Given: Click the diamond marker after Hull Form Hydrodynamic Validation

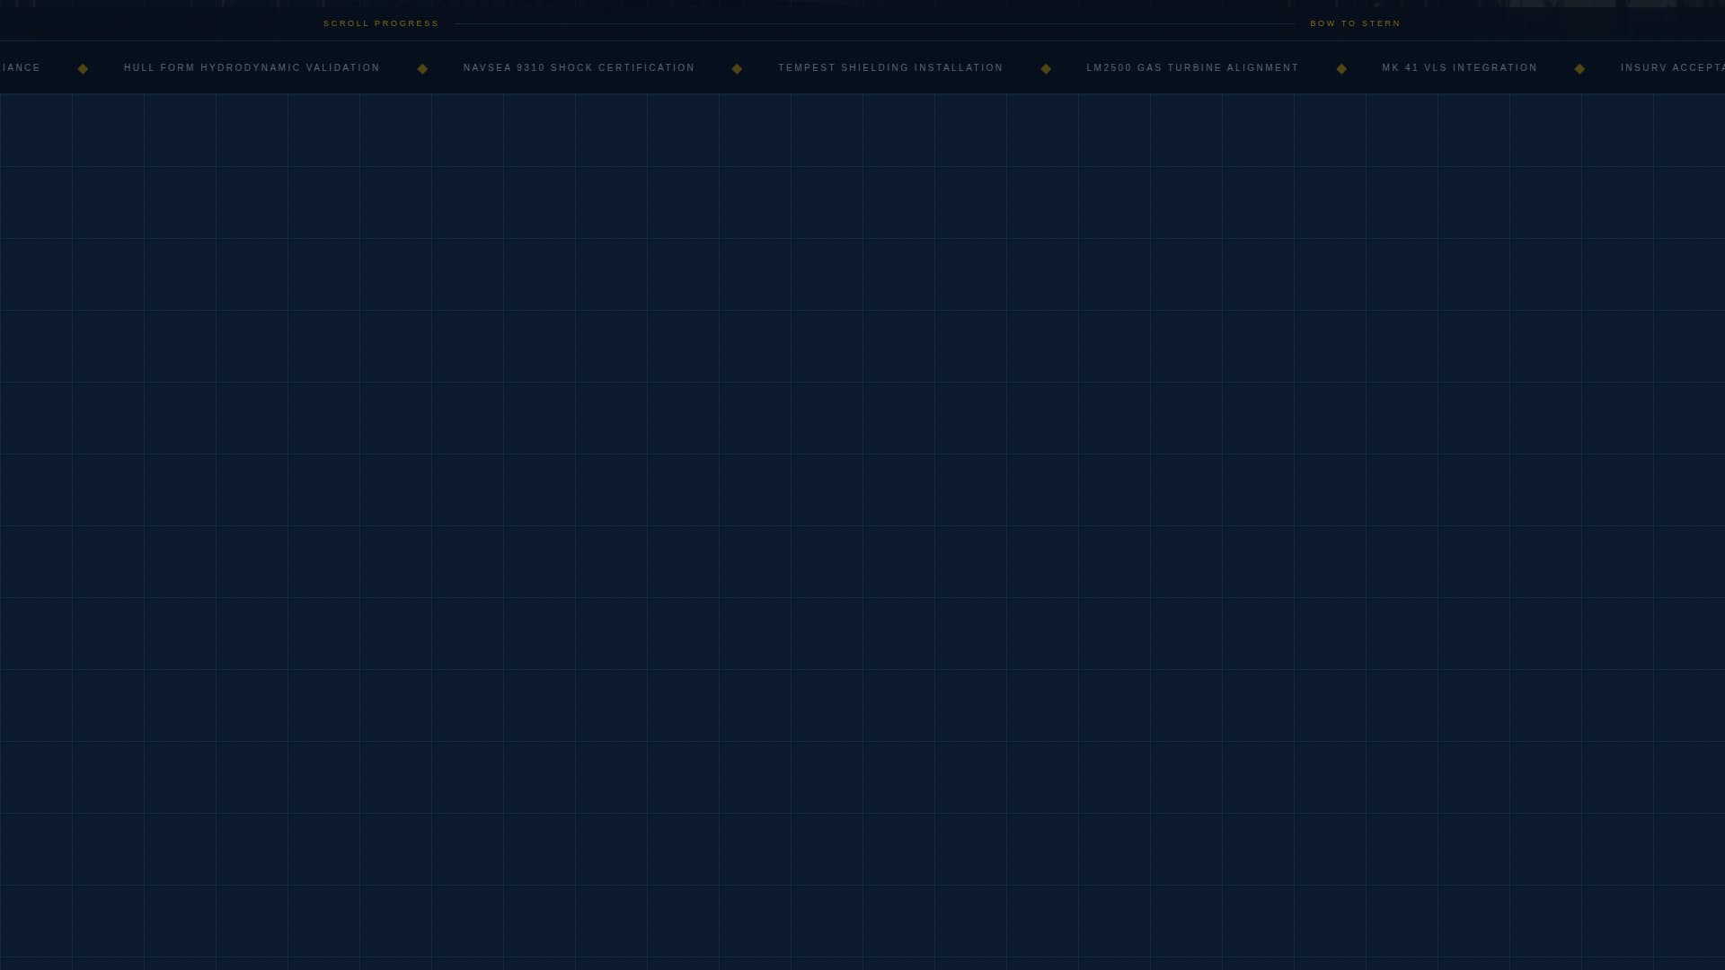Looking at the screenshot, I should pyautogui.click(x=422, y=67).
